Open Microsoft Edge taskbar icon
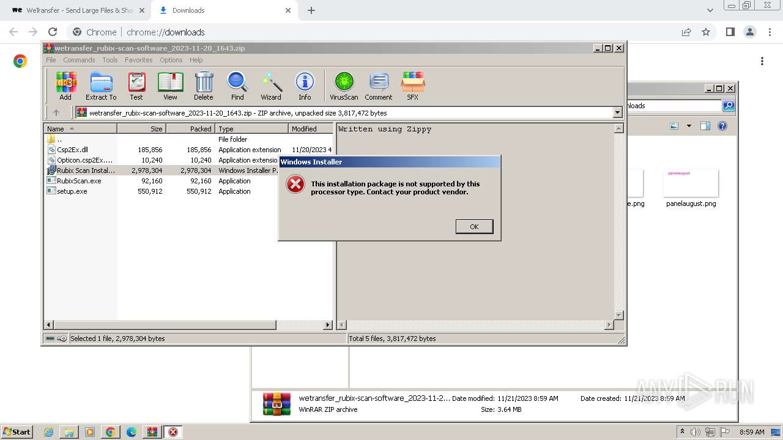The width and height of the screenshot is (783, 440). tap(131, 432)
